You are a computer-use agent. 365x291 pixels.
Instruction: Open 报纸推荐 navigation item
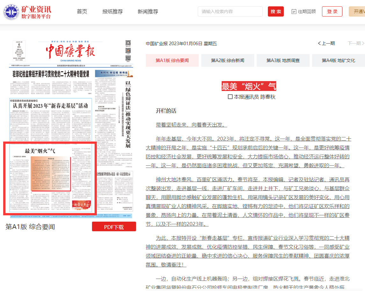coord(112,11)
